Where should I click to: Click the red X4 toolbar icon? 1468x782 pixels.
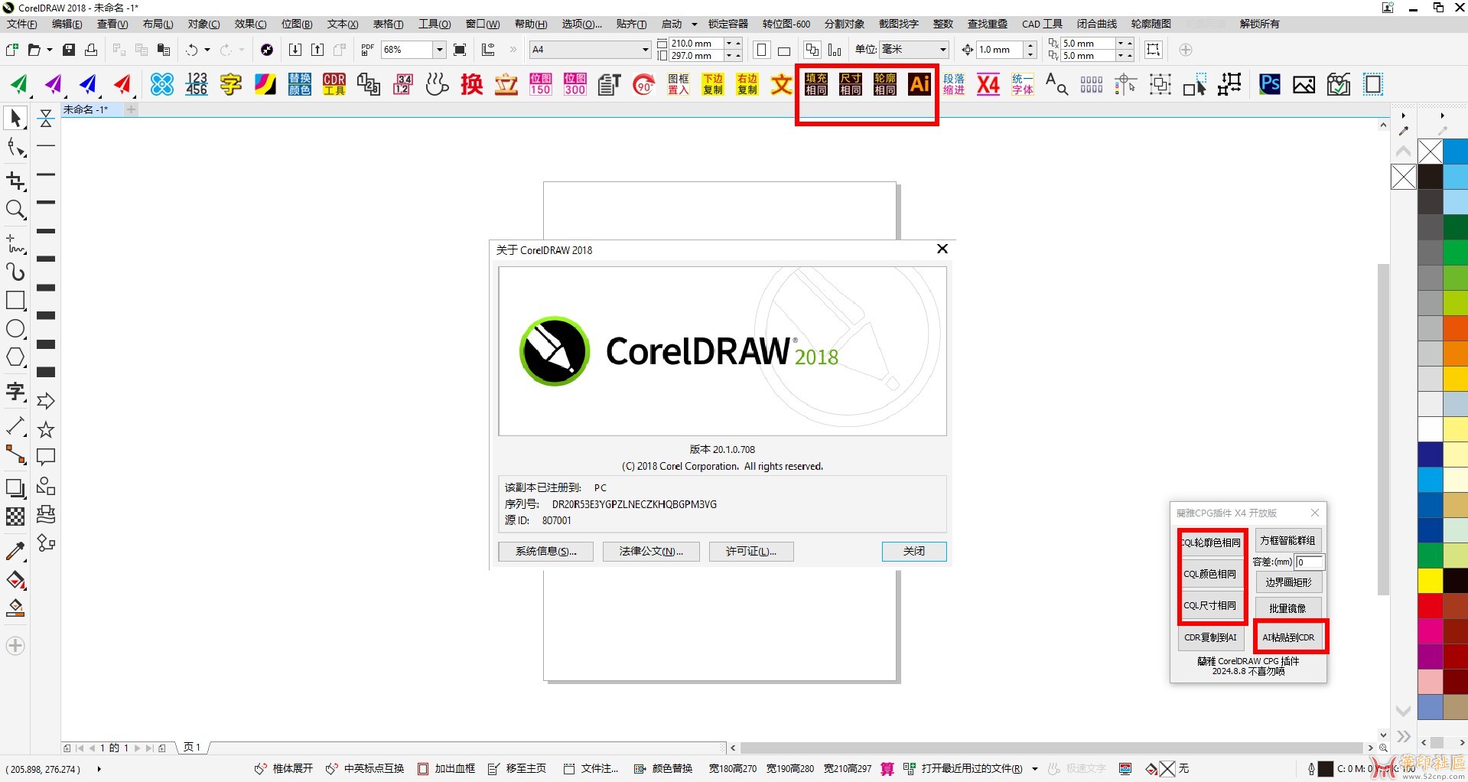coord(988,84)
